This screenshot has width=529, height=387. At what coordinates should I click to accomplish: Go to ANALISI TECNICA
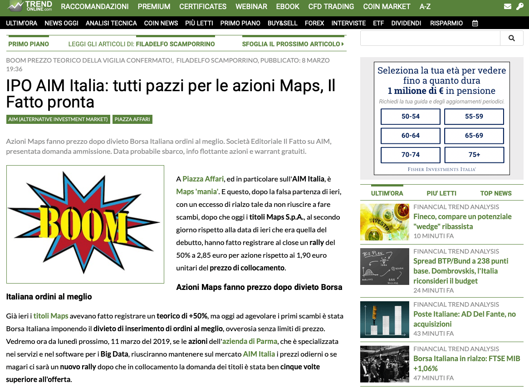coord(111,23)
